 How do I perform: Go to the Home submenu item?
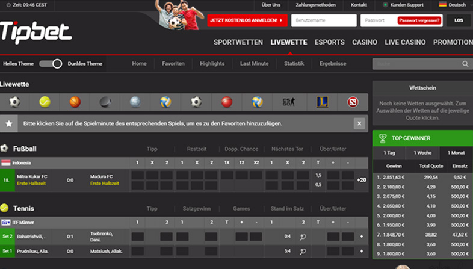[139, 64]
